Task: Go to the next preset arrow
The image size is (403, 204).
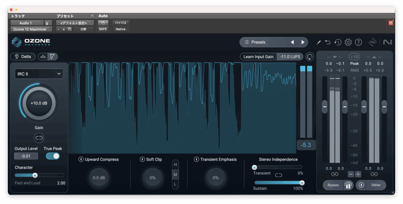Action: coord(303,42)
